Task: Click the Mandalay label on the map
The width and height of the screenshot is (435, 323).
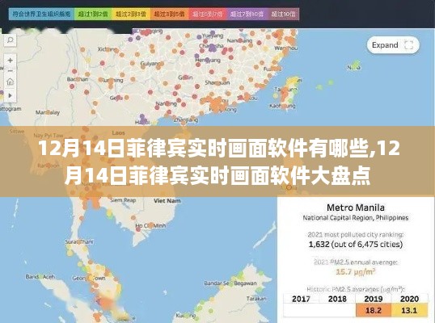Action: click(x=48, y=112)
